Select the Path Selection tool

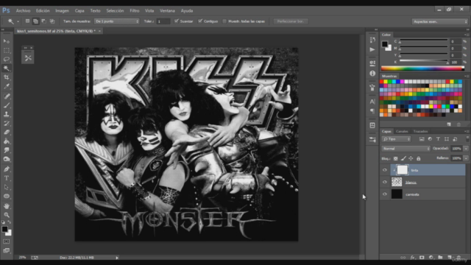[x=7, y=187]
